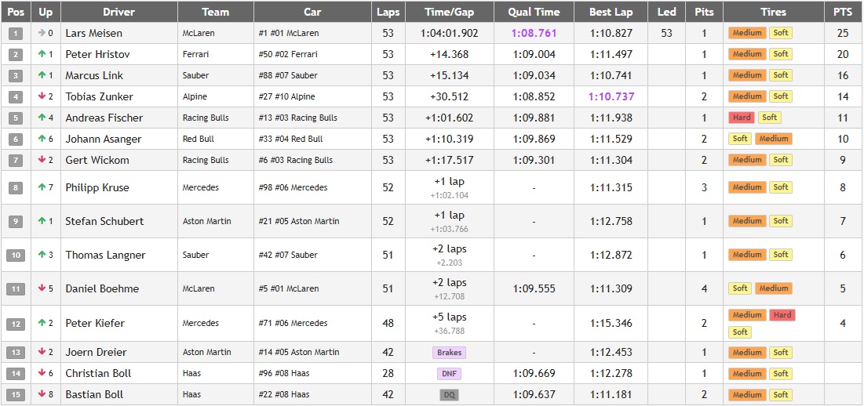Click the Soft tire tag in Johann Asanger's row
The height and width of the screenshot is (406, 864).
coord(740,139)
